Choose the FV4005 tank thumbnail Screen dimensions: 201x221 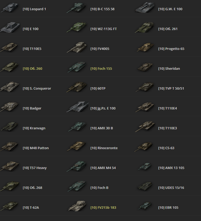77,47
